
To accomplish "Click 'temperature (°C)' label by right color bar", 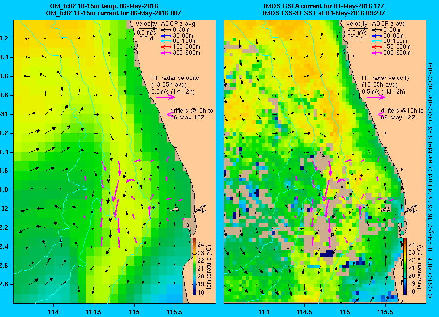I will [419, 267].
